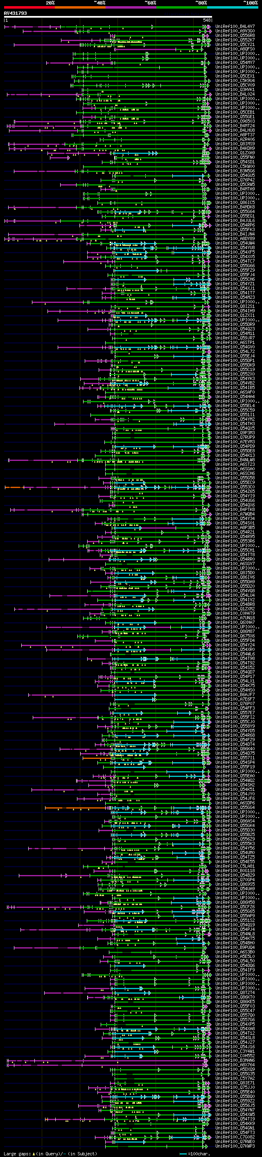The image size is (262, 1157).
Task: Click the UniRef100_O96503 label
Action: coord(235,121)
